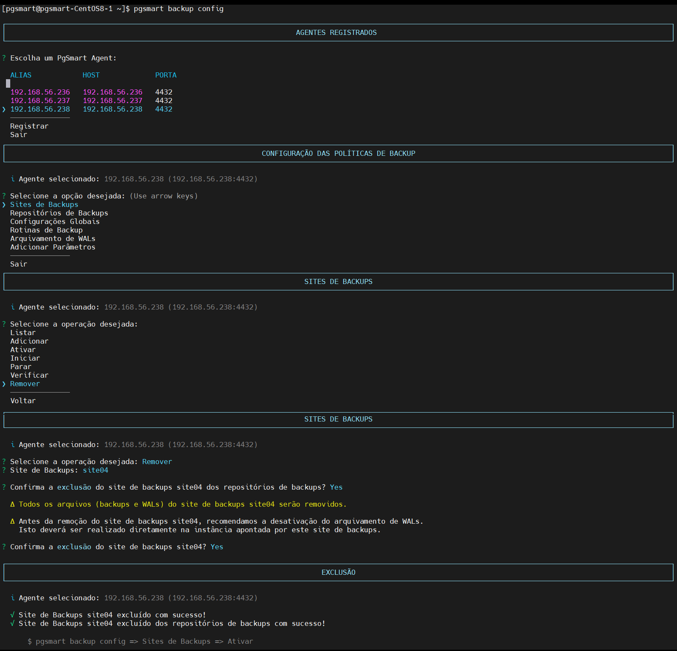Click Yes after final exclusão do site04 confirmation
Screen dimensions: 677x651
[217, 547]
